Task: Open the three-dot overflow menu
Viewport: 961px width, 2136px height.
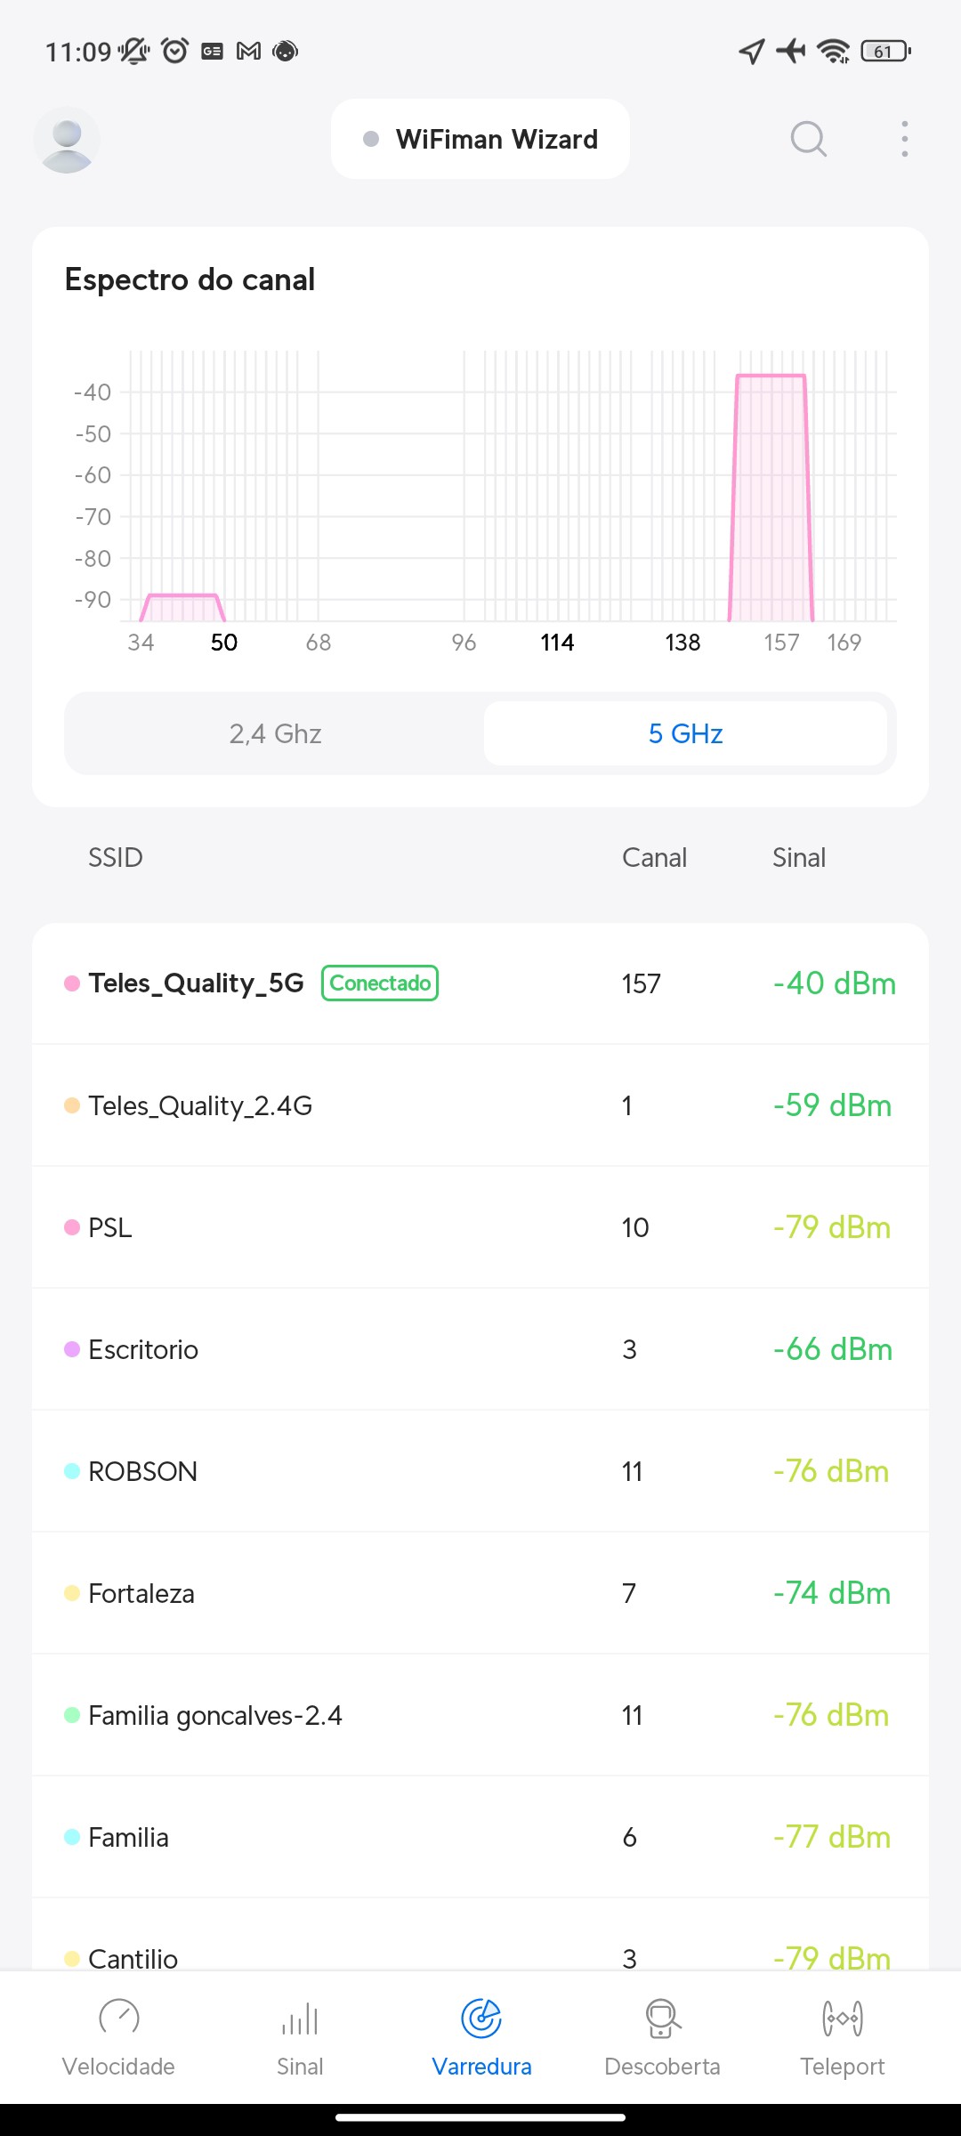Action: 904,139
